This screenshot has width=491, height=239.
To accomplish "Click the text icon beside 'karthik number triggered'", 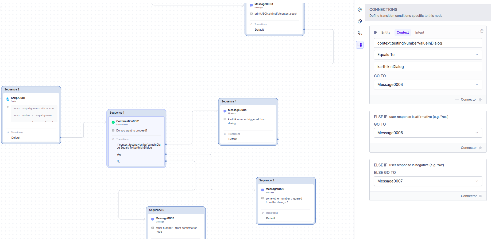I will 225,119.
